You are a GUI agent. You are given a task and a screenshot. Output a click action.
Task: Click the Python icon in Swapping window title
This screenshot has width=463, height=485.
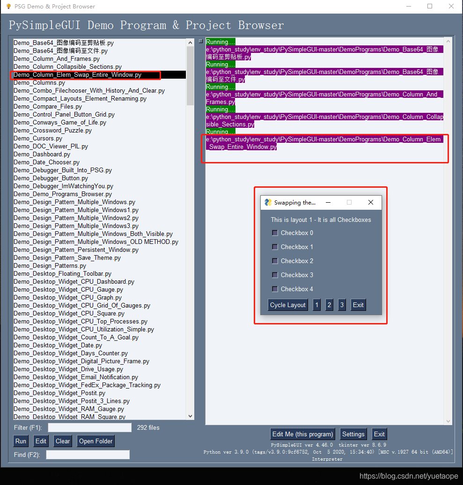[268, 202]
